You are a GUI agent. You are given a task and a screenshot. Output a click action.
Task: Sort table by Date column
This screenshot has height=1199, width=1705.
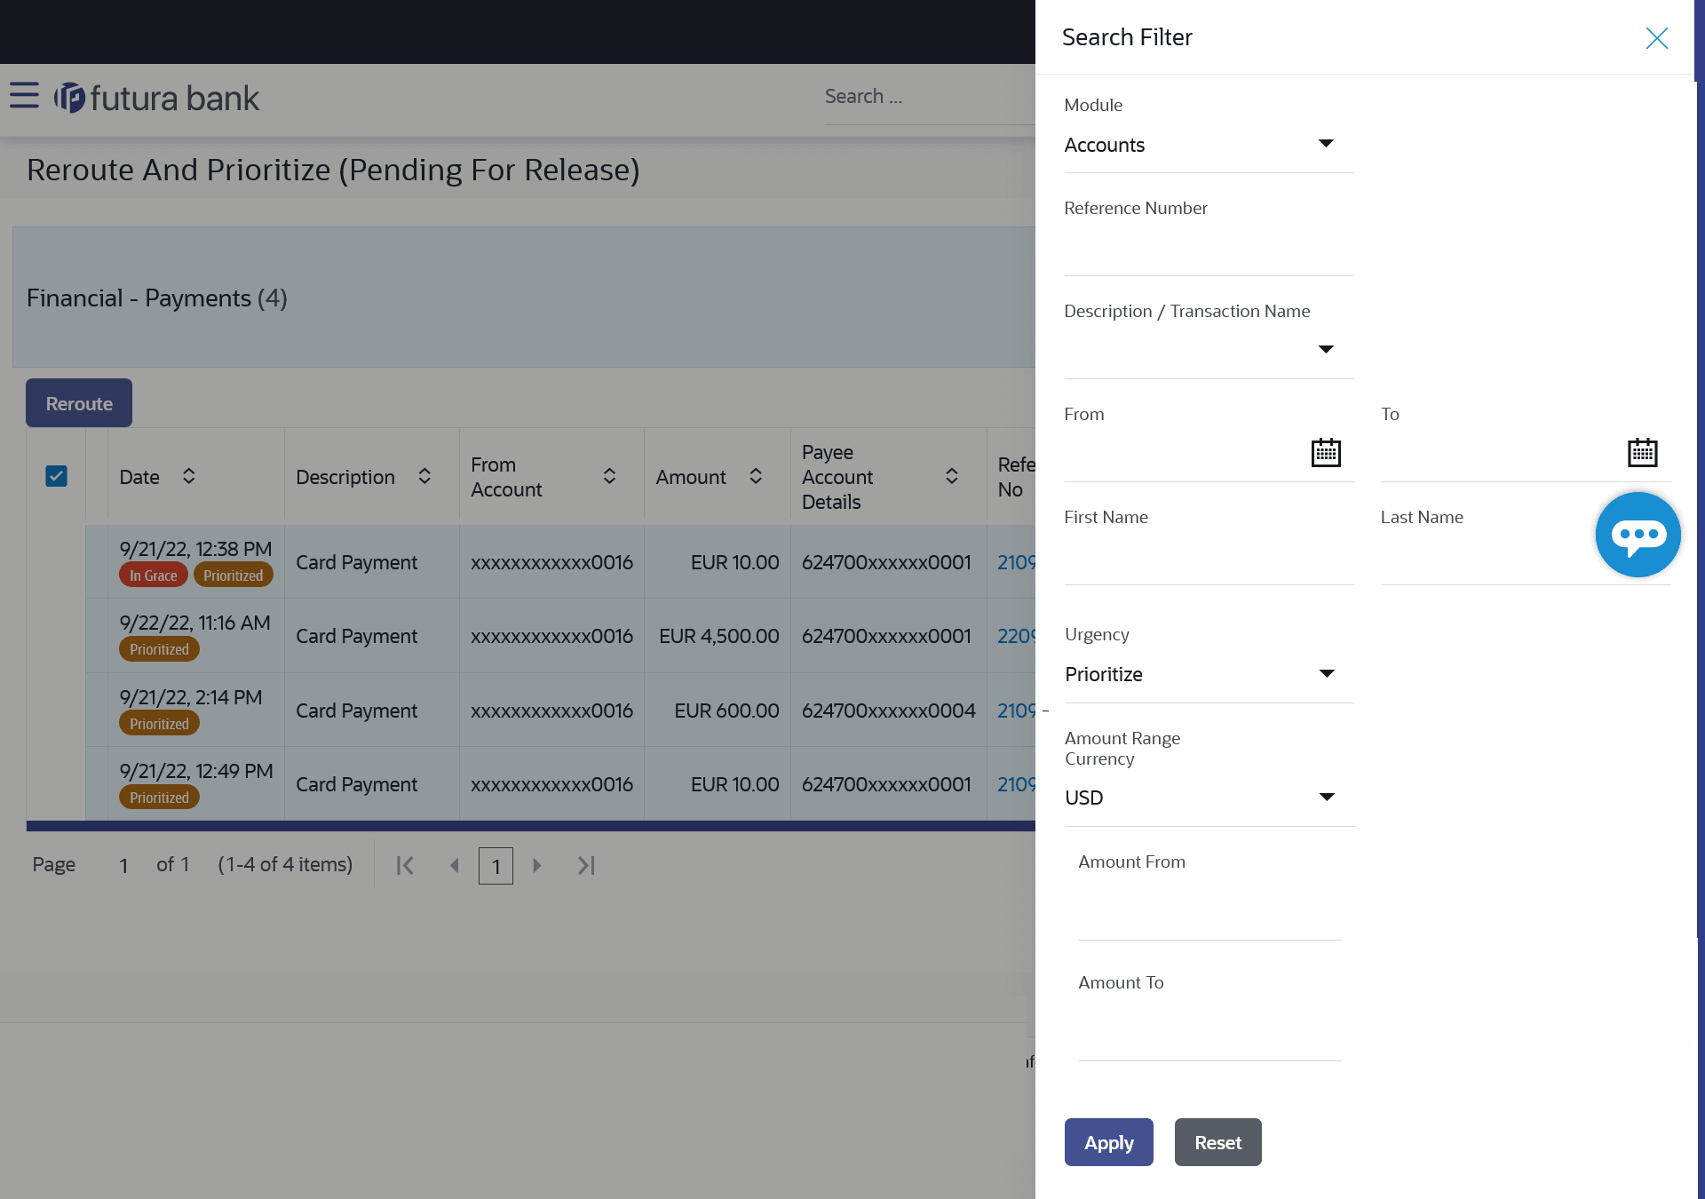pos(189,477)
